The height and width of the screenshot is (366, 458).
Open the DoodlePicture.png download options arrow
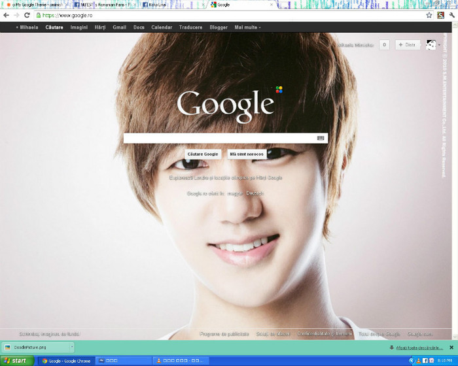pyautogui.click(x=71, y=347)
